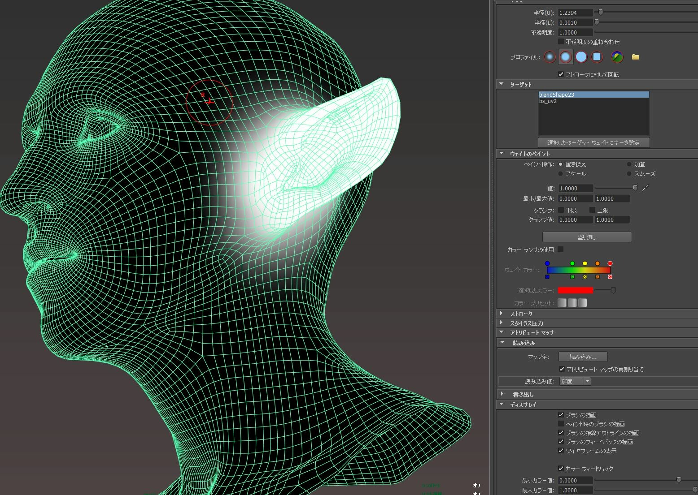
Task: Enable the カラー ランプの使用 checkbox
Action: pyautogui.click(x=561, y=249)
